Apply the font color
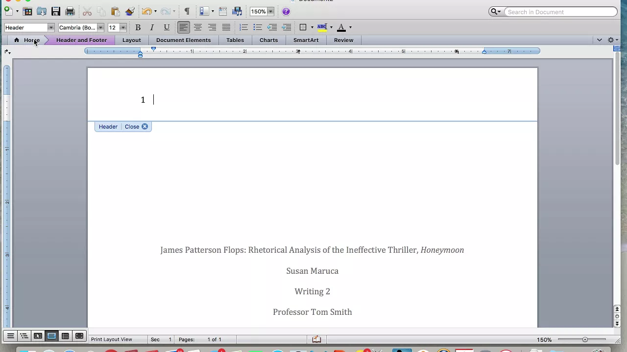 [341, 27]
